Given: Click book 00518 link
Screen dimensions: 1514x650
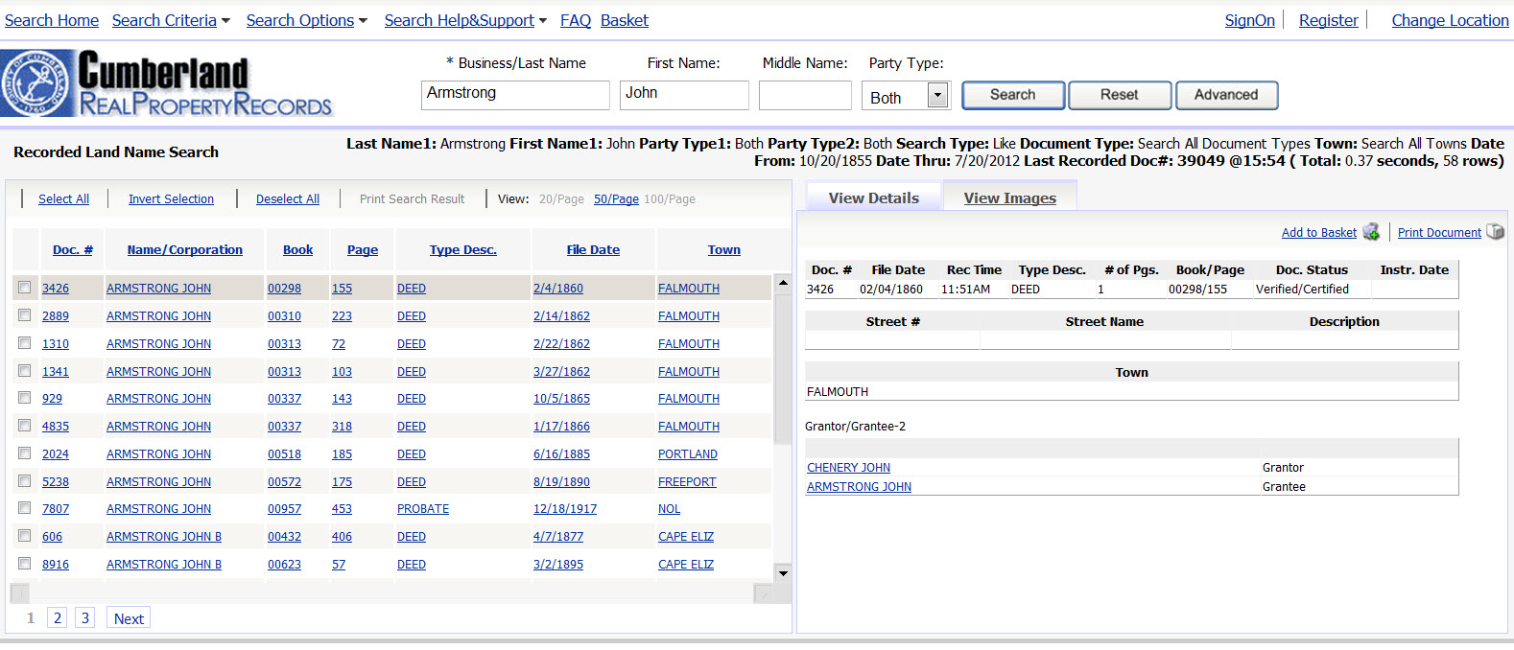Looking at the screenshot, I should [284, 453].
